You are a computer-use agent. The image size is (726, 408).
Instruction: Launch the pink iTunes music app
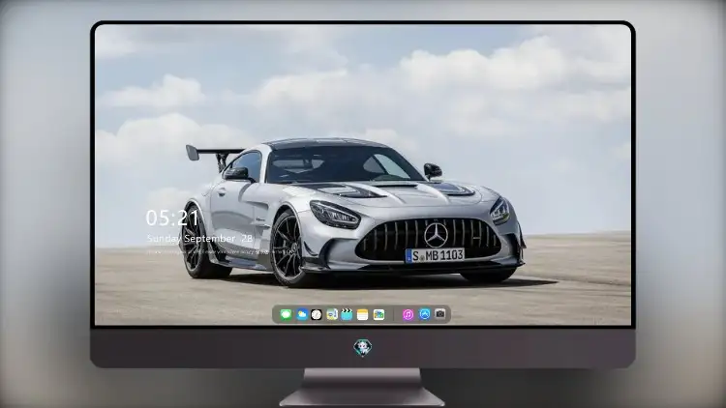(408, 314)
